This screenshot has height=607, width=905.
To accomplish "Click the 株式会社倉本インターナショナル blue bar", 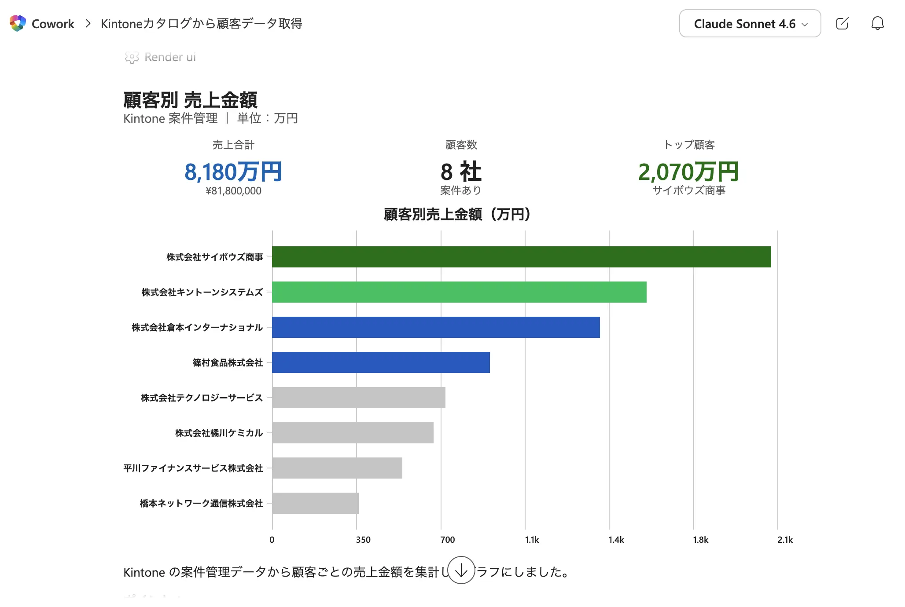I will coord(436,327).
